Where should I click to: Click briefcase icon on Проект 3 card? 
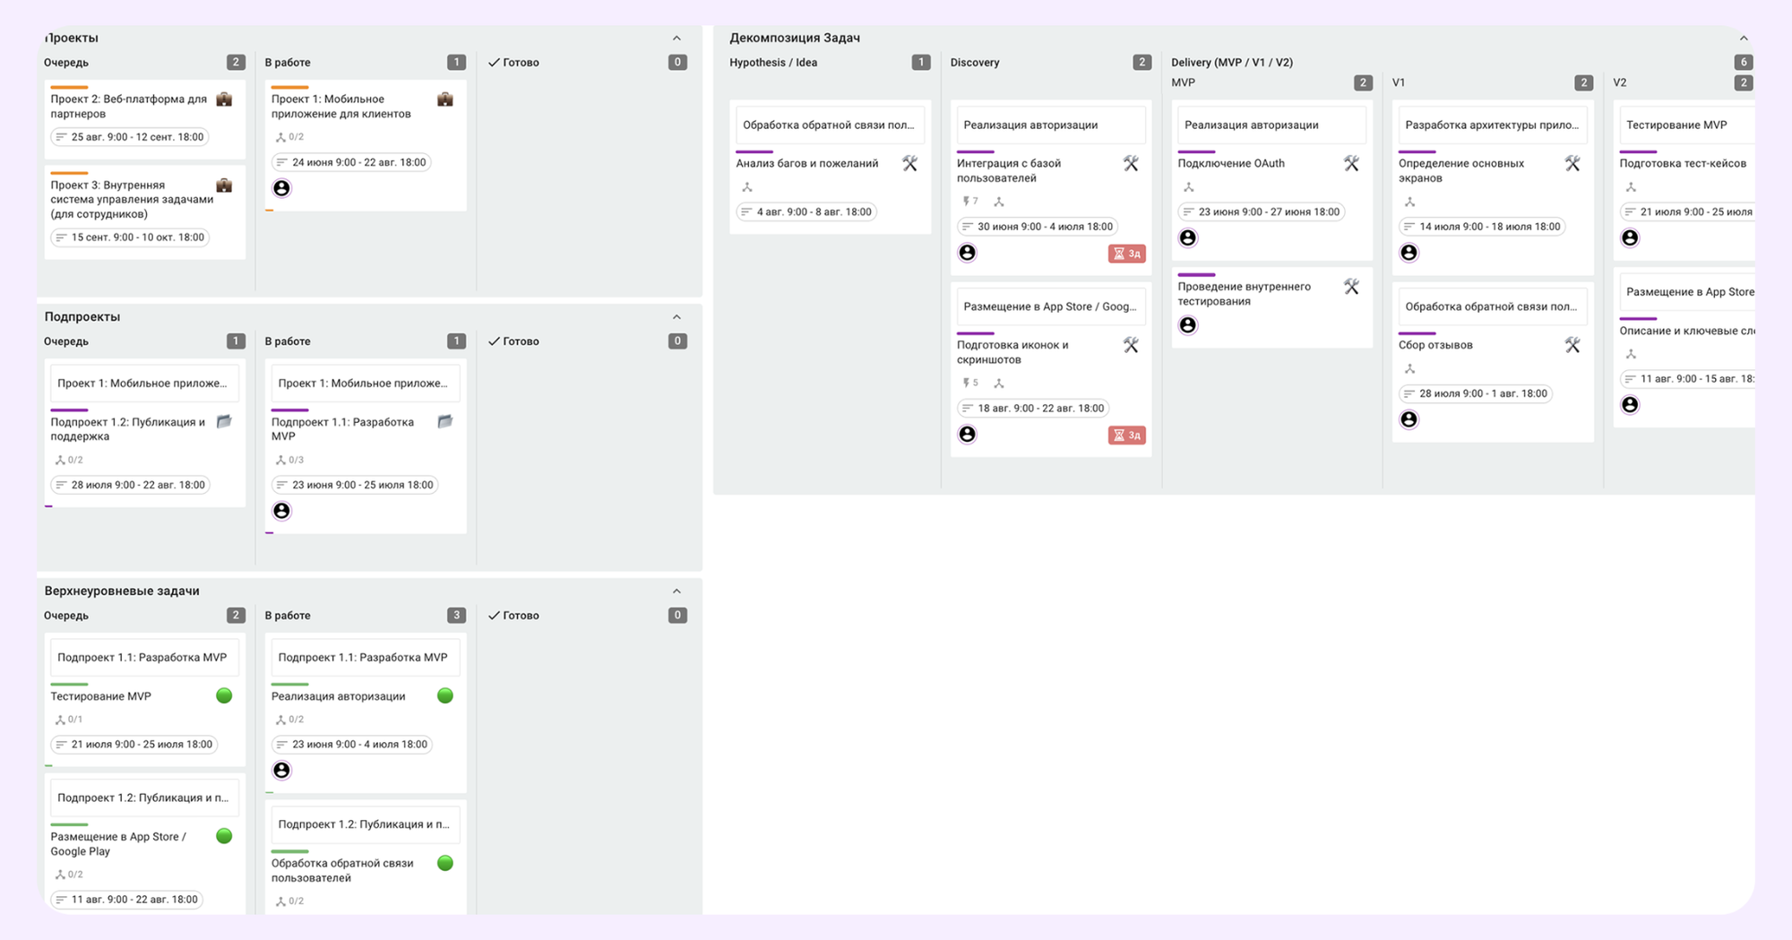[224, 185]
